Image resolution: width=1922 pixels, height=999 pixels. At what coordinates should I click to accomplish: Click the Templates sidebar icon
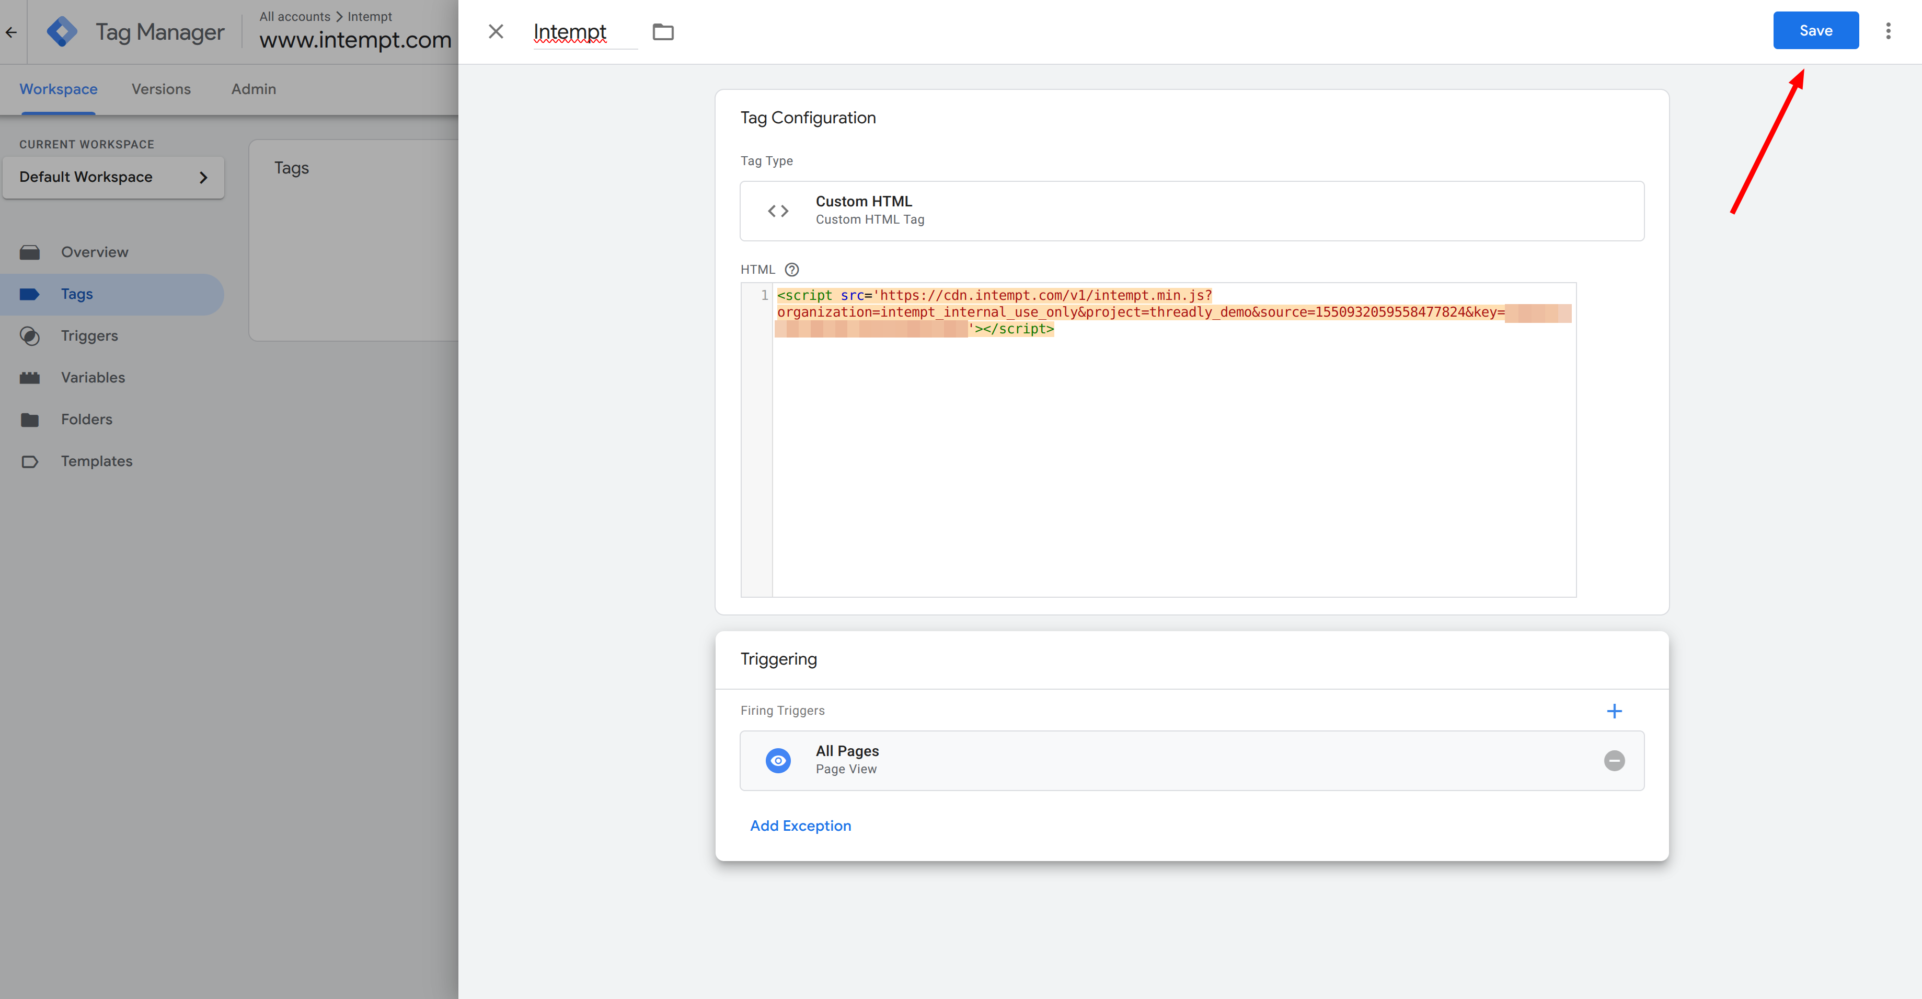click(x=30, y=461)
